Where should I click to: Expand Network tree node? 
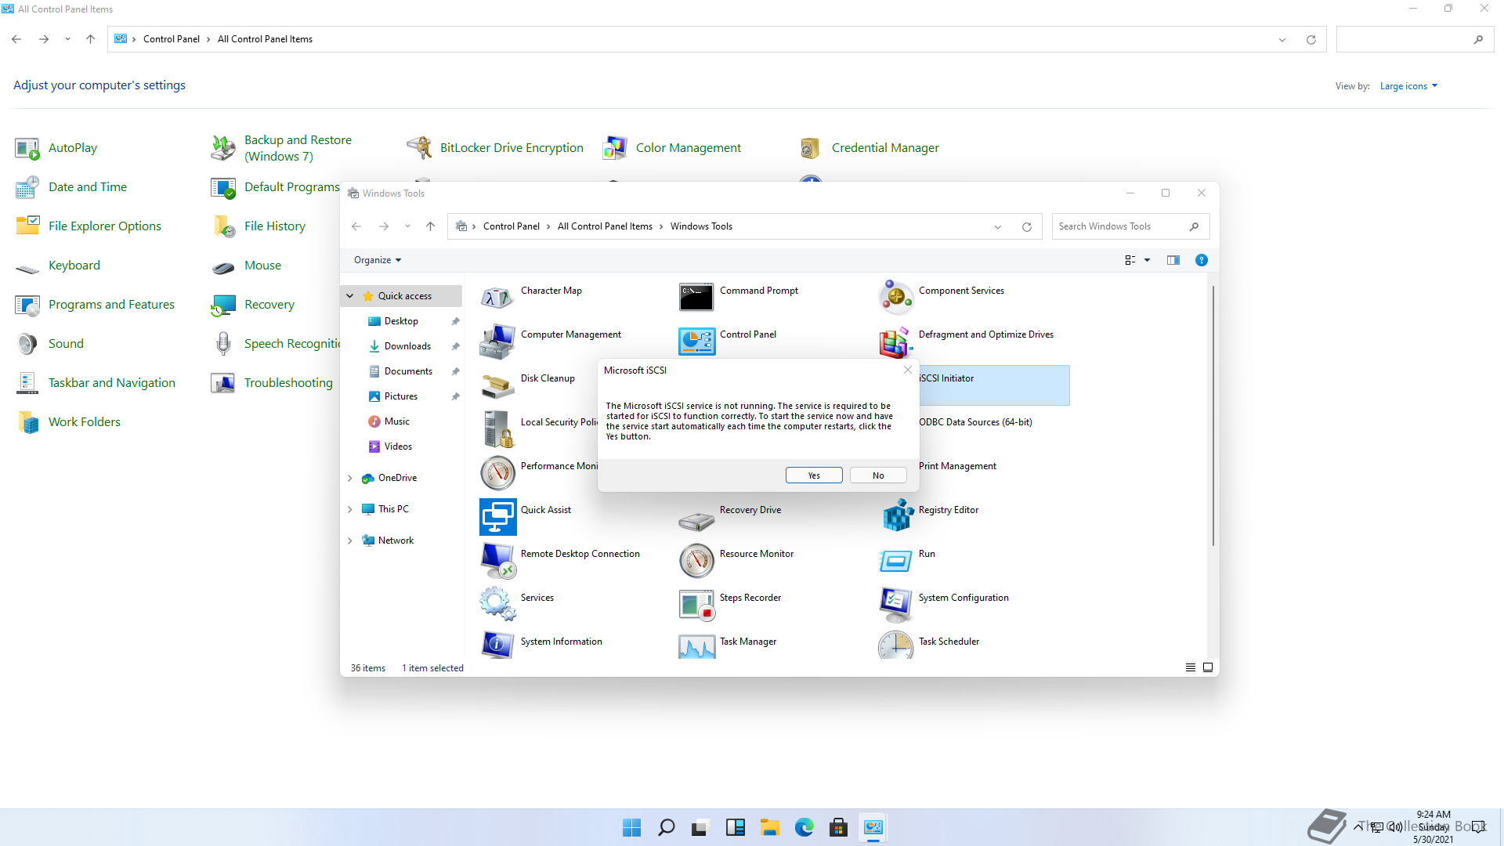(350, 540)
